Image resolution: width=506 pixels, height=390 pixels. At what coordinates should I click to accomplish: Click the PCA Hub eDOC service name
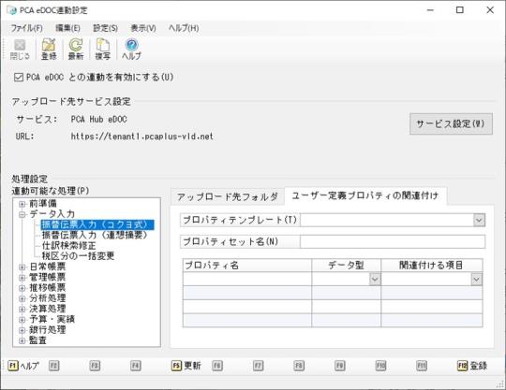coord(98,120)
